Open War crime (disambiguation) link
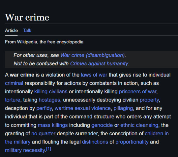The height and width of the screenshot is (157, 178). click(93, 55)
